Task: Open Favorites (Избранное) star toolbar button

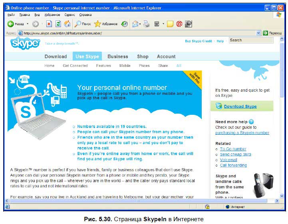Action: [105, 24]
